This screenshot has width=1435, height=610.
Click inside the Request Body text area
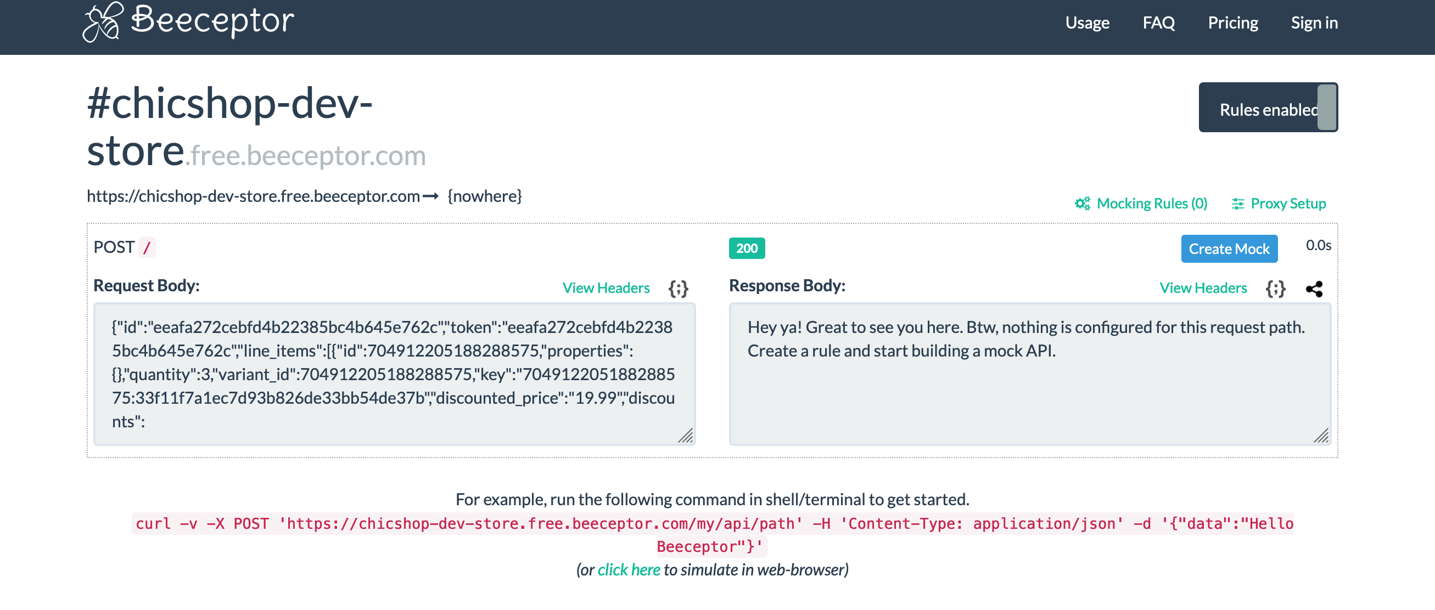point(394,374)
